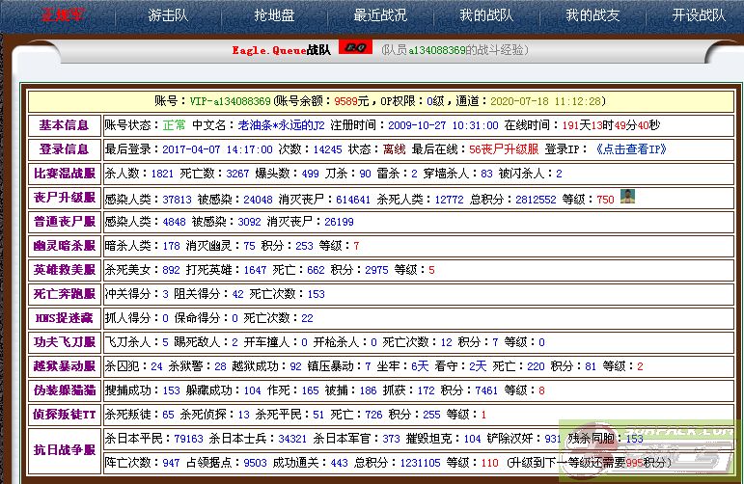Switch to the 抢地盘 tab
The image size is (744, 484).
tap(273, 15)
